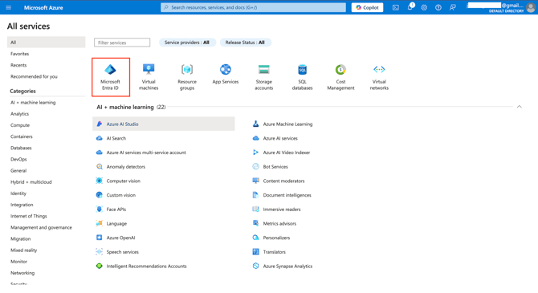The width and height of the screenshot is (538, 293).
Task: Click the Azure Machine Learning icon
Action: [255, 124]
